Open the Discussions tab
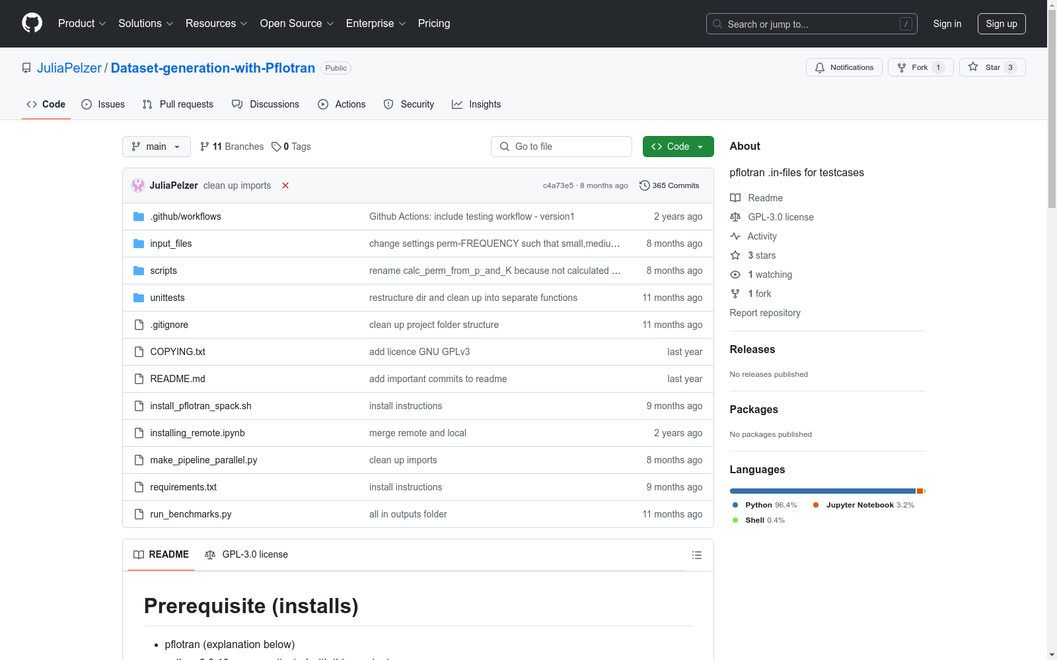Viewport: 1057px width, 660px height. click(266, 104)
